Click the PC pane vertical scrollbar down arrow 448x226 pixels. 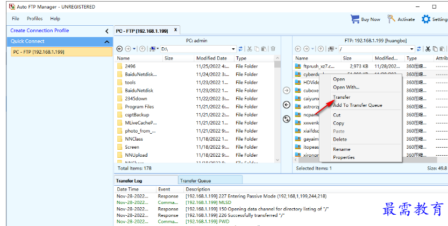pos(277,160)
